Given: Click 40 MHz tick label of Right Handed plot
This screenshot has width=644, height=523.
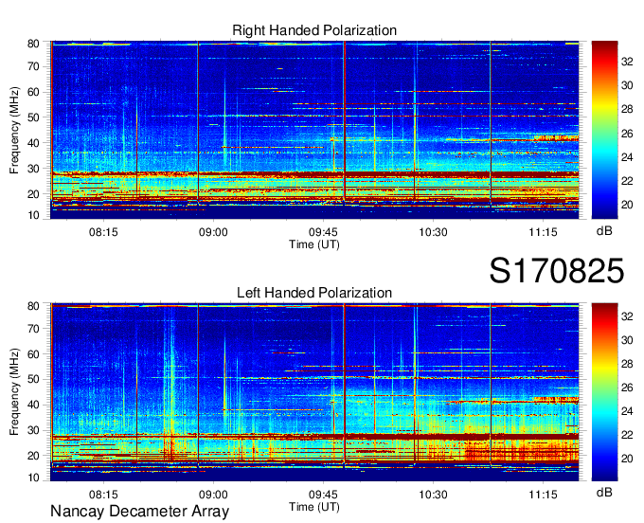Looking at the screenshot, I should pos(33,143).
